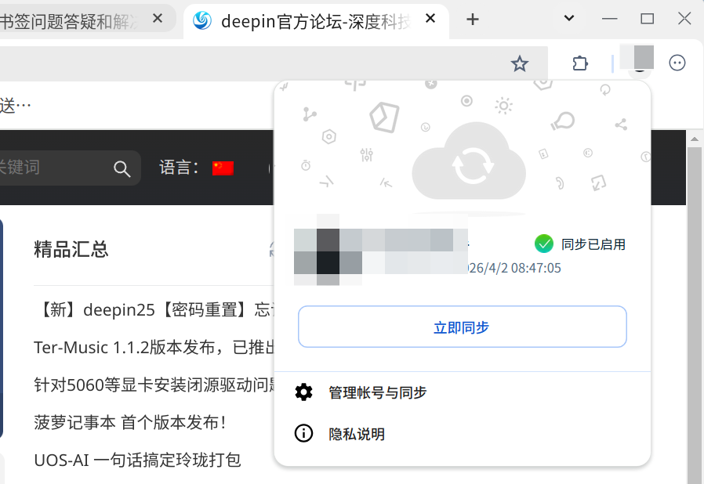This screenshot has height=484, width=704.
Task: Select the deepin官方论坛-深度科技 tab
Action: pos(316,21)
